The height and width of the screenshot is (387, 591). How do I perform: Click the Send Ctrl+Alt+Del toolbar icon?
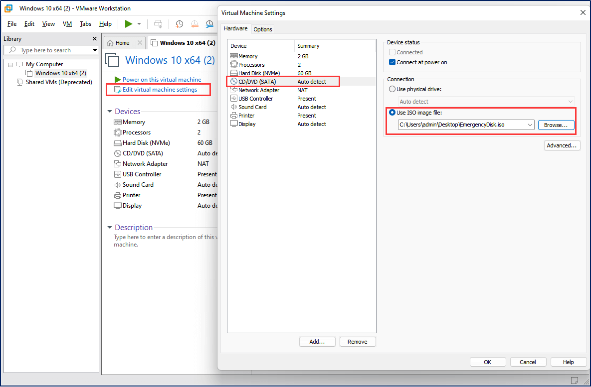[158, 24]
